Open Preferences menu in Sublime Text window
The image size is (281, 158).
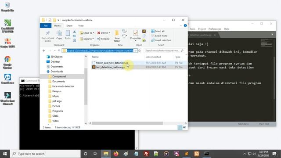point(215,29)
